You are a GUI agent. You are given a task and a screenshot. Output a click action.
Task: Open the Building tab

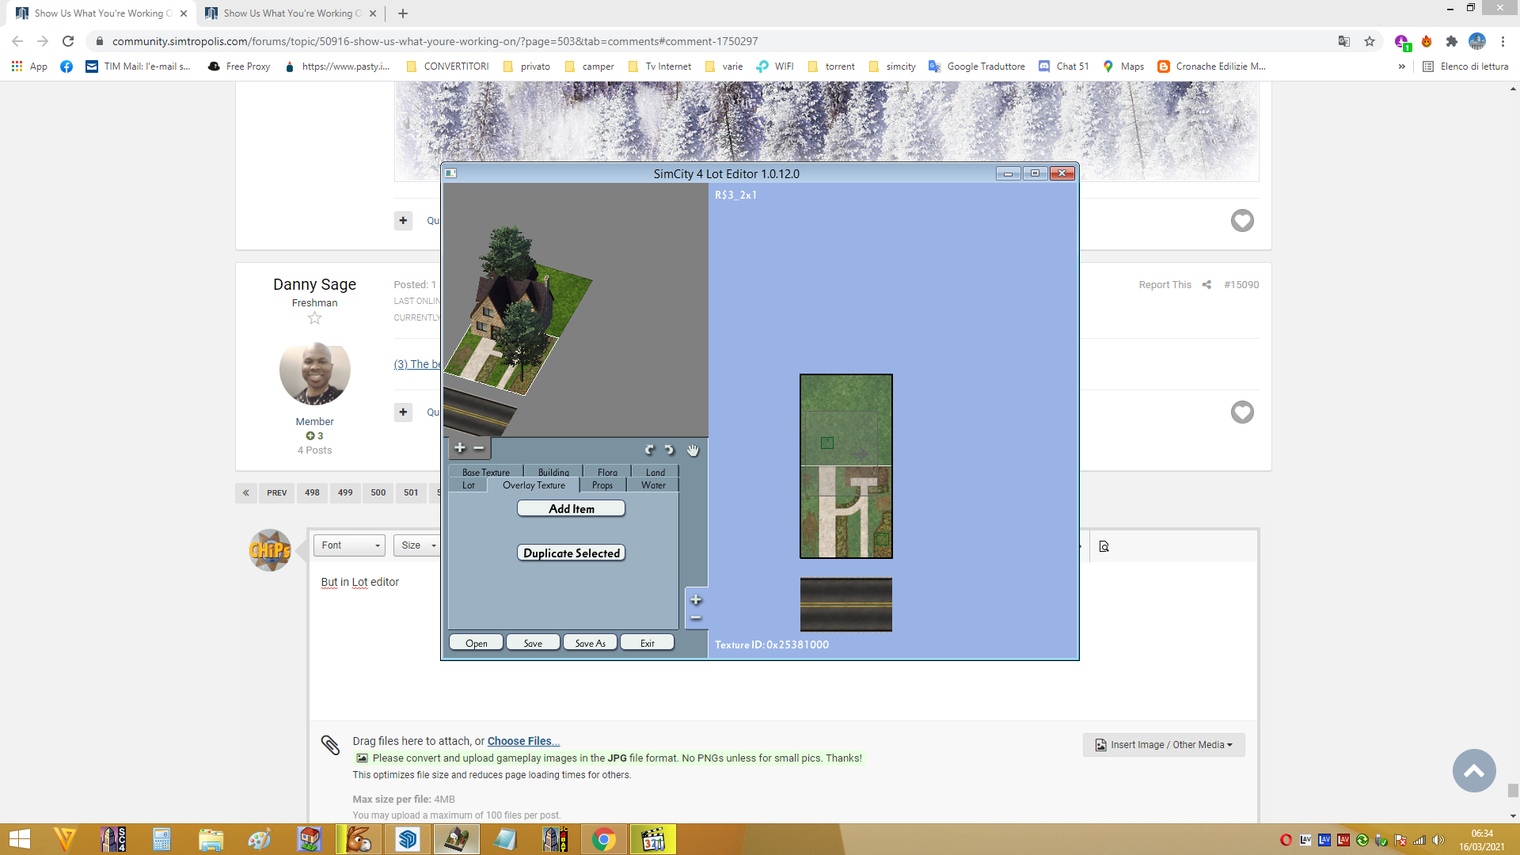(553, 472)
